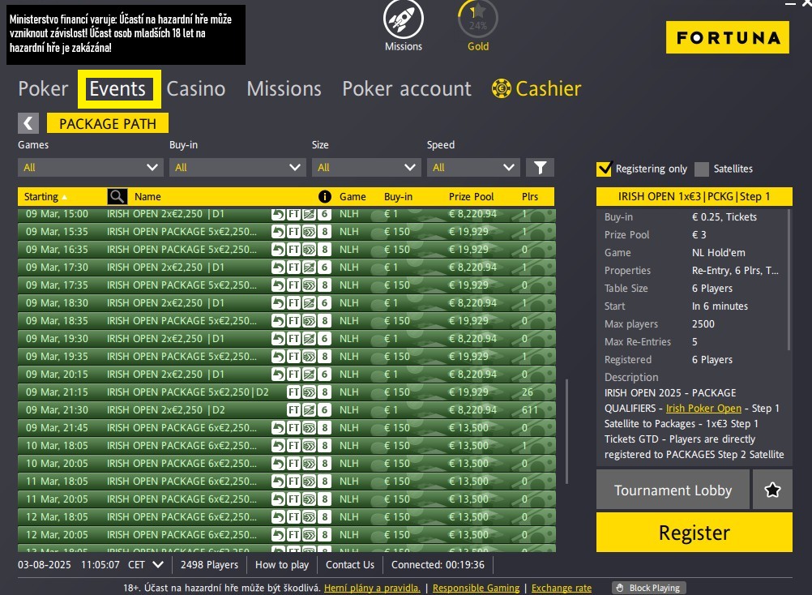812x595 pixels.
Task: Uncheck the Registering only checkbox
Action: [604, 169]
